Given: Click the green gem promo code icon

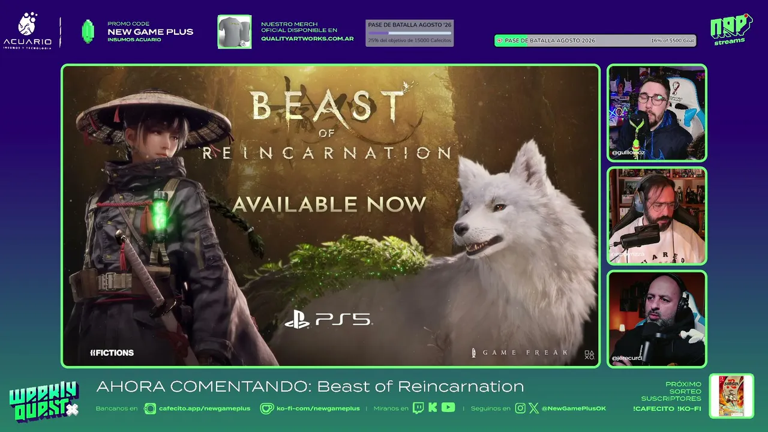Looking at the screenshot, I should pos(88,32).
